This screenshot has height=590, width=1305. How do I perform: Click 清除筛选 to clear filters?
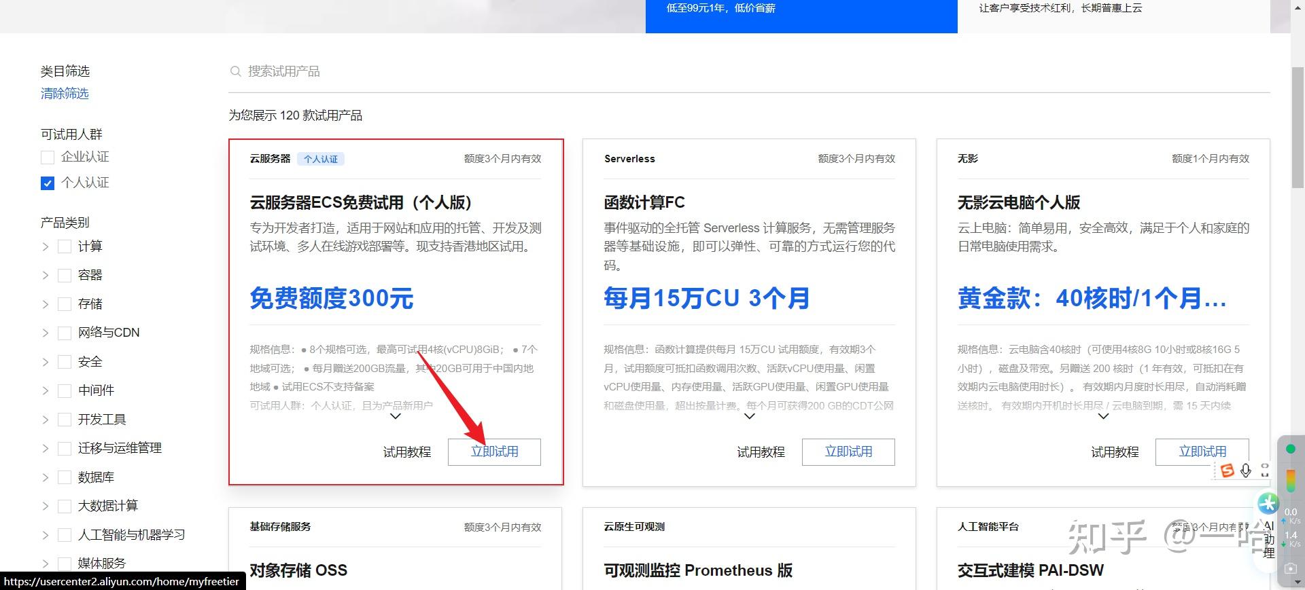[65, 94]
